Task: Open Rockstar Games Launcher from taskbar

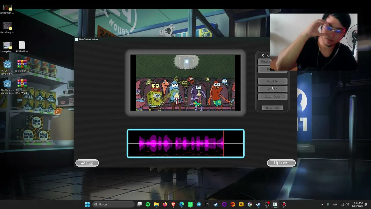Action: [241, 204]
